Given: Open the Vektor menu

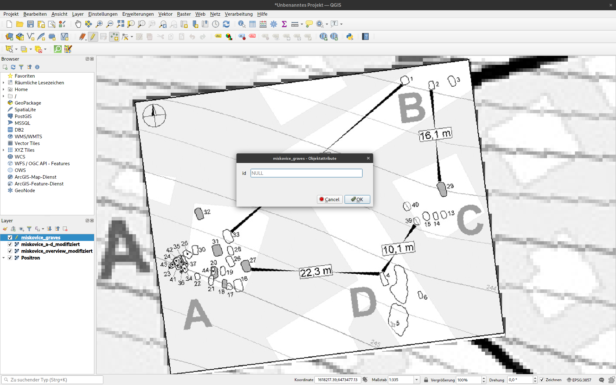Looking at the screenshot, I should tap(165, 14).
